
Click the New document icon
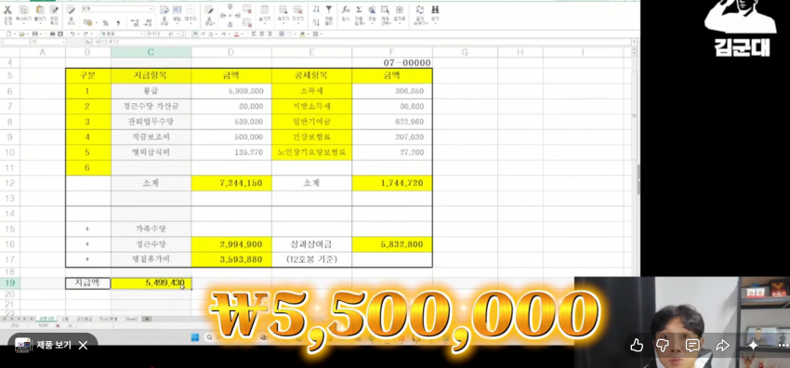(x=8, y=33)
